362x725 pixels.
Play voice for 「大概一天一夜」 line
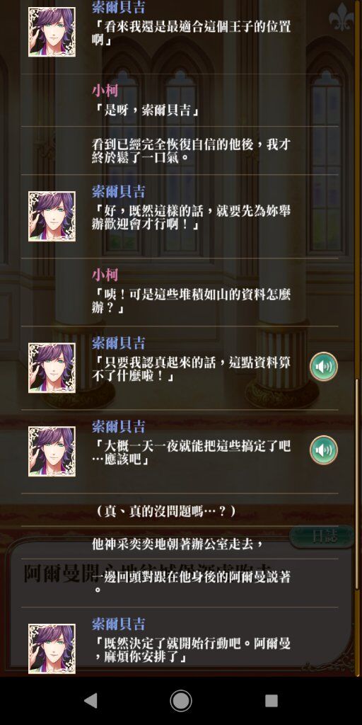[323, 450]
